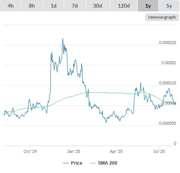The image size is (180, 173).
Task: Switch to the 4h time range tab
Action: coord(11,6)
